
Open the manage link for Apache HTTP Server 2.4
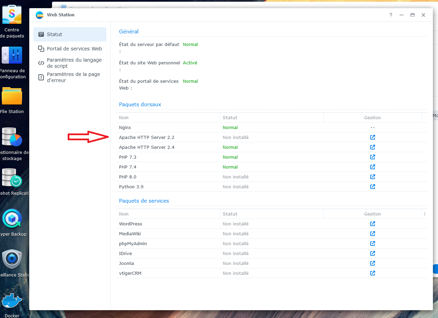tap(372, 147)
